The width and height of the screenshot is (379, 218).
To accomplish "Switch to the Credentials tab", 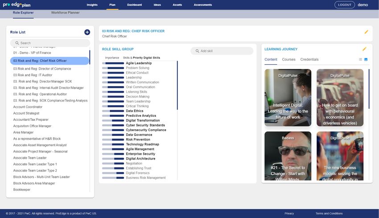I will (x=309, y=59).
